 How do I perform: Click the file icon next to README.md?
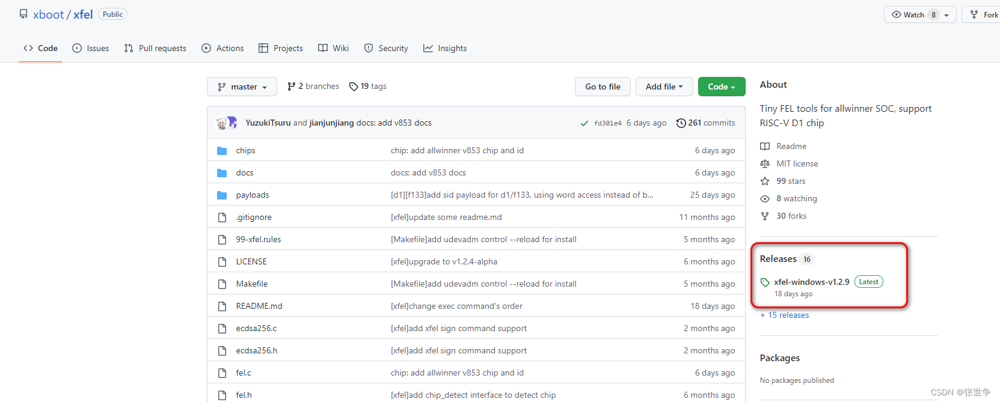click(x=222, y=306)
